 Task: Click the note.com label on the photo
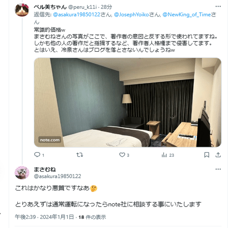click(50, 140)
